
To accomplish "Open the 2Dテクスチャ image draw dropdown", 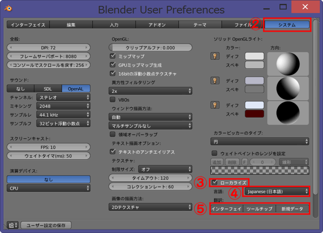I will 150,207.
